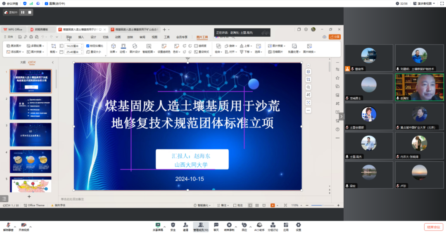Click the 重设大小 reset size button
Viewport: 446px width, 233px height.
tap(94, 52)
